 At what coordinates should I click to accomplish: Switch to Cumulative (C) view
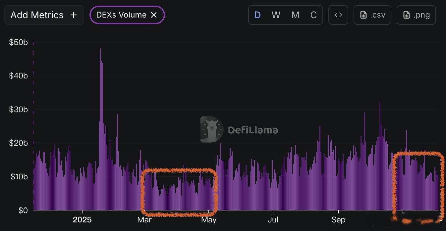tap(313, 15)
